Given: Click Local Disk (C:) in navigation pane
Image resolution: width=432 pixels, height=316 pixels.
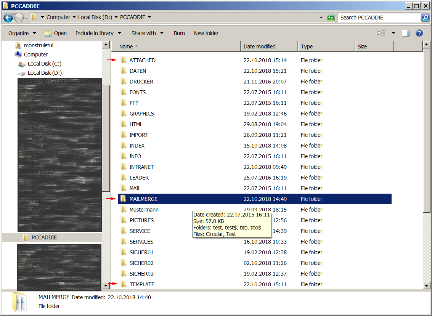Looking at the screenshot, I should (44, 64).
